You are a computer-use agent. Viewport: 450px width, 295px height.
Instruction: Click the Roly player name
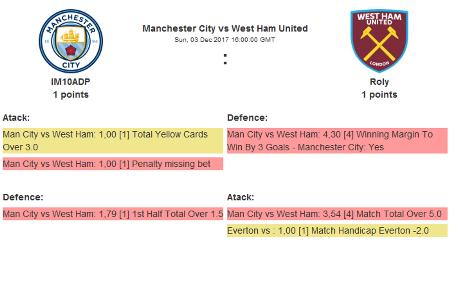[379, 82]
